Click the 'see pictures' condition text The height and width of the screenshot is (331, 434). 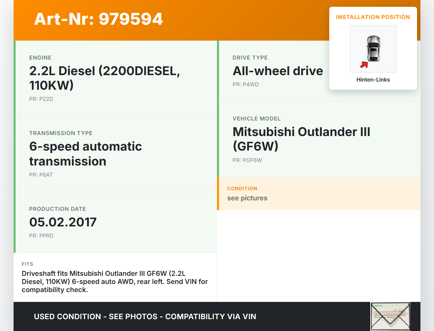tap(247, 198)
